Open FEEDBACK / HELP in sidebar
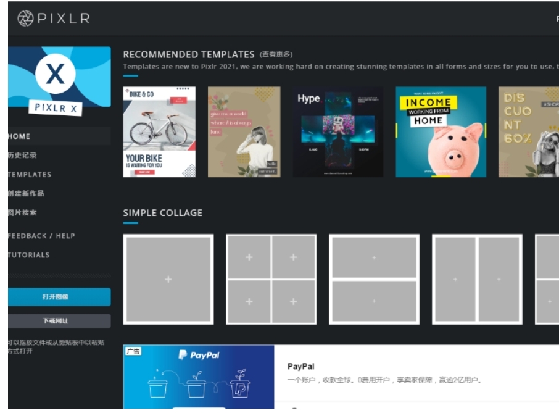 pyautogui.click(x=41, y=236)
